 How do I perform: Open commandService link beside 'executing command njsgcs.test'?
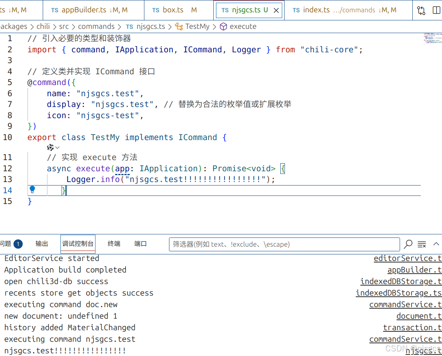(x=405, y=339)
